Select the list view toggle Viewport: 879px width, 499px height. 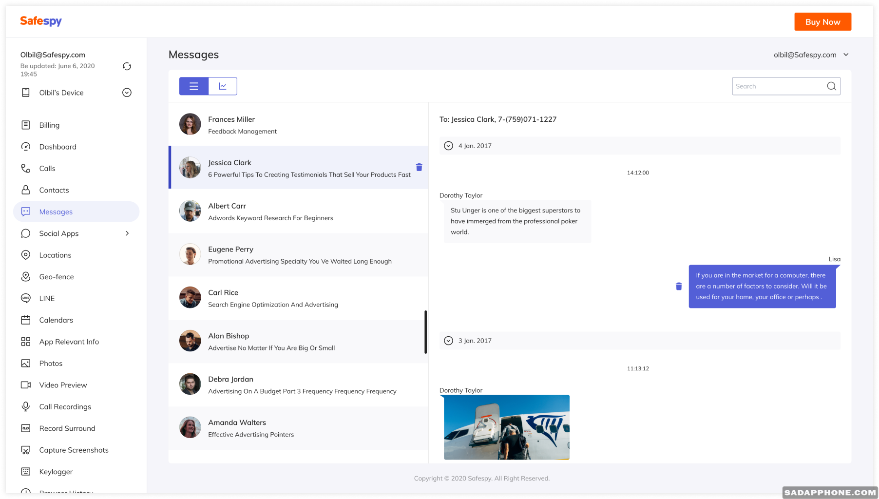tap(193, 86)
